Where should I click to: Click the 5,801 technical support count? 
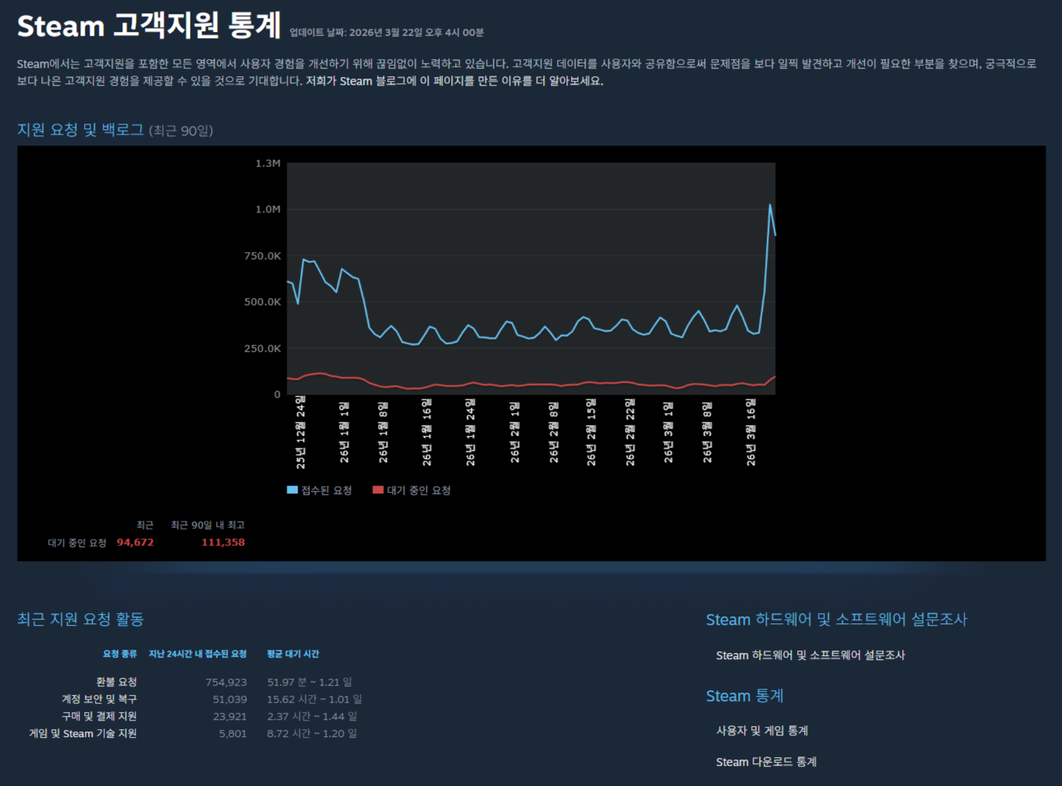[233, 734]
